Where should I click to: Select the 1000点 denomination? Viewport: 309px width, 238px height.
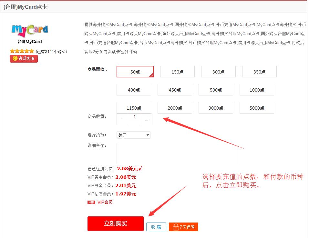(x=257, y=90)
